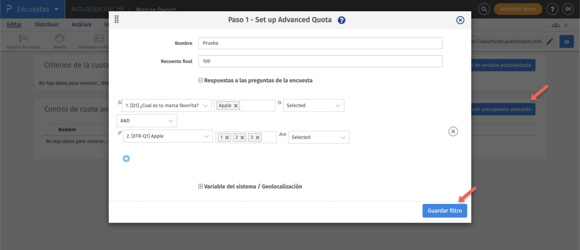Remove the tag labeled 1
Screen dimensions: 580x250
[227, 138]
